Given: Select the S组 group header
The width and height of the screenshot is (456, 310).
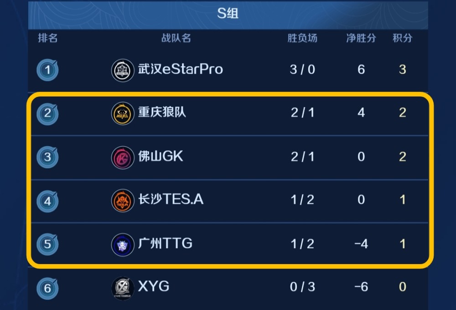Looking at the screenshot, I should [x=228, y=13].
